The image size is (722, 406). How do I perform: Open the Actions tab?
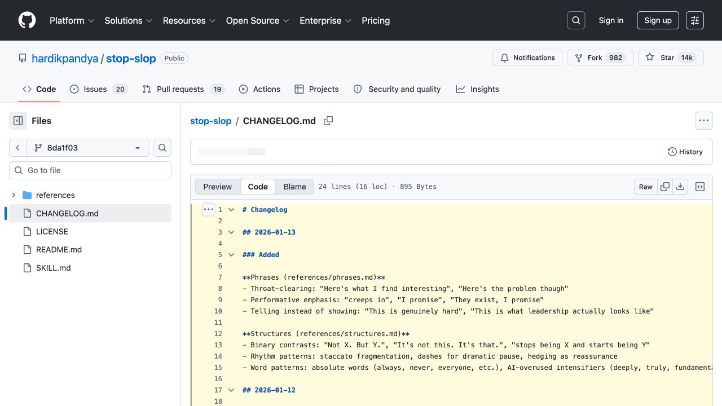pos(259,89)
